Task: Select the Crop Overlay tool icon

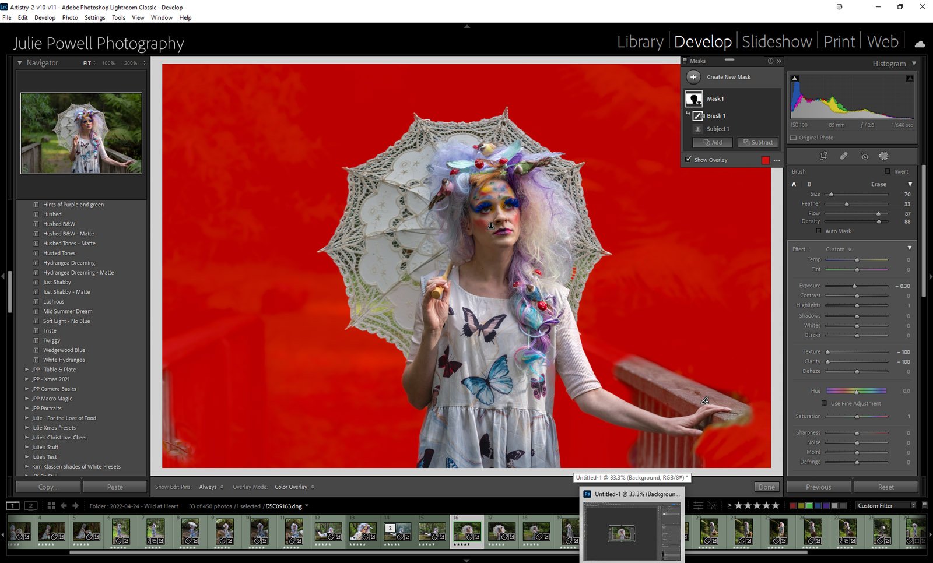Action: pos(823,156)
